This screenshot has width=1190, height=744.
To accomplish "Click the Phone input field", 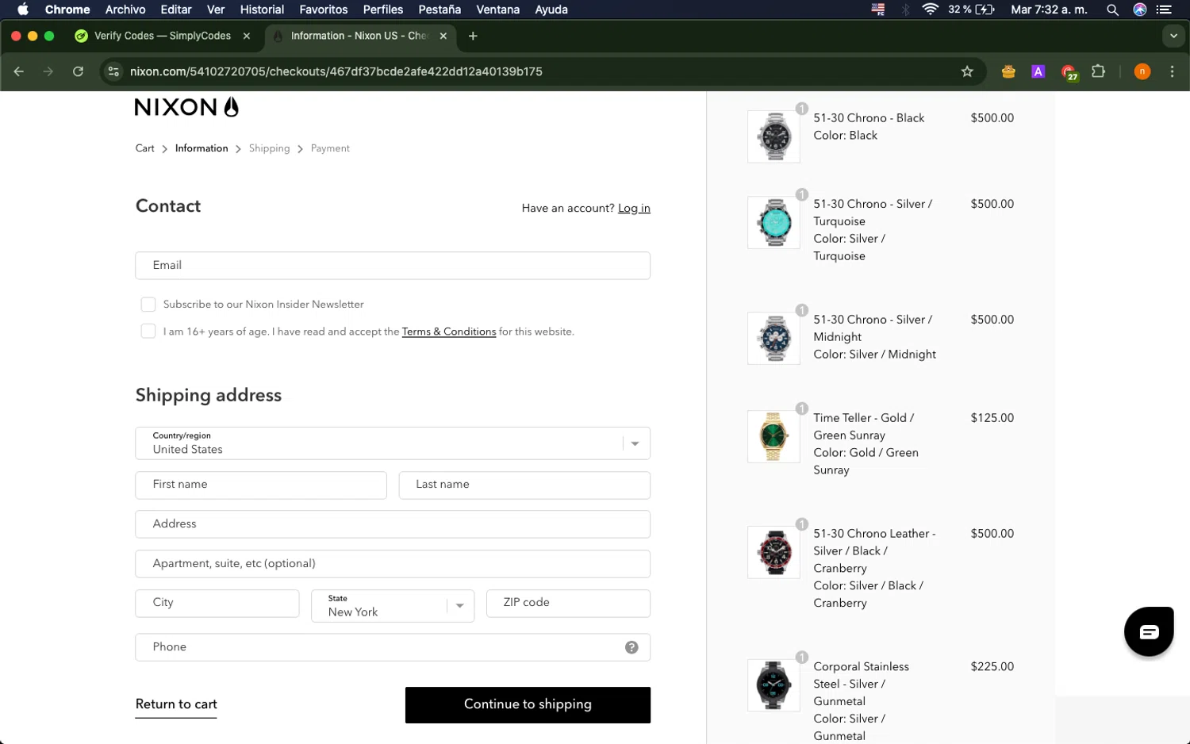I will coord(393,647).
